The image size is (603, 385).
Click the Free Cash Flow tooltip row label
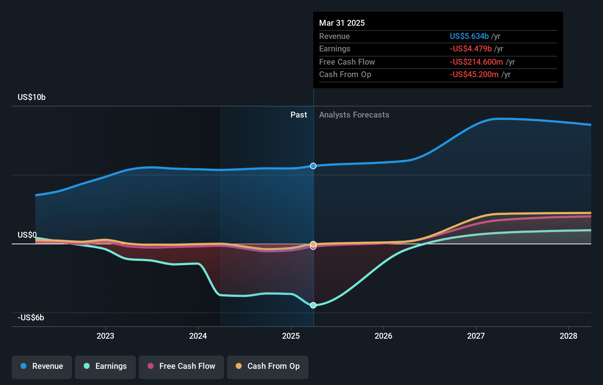347,62
